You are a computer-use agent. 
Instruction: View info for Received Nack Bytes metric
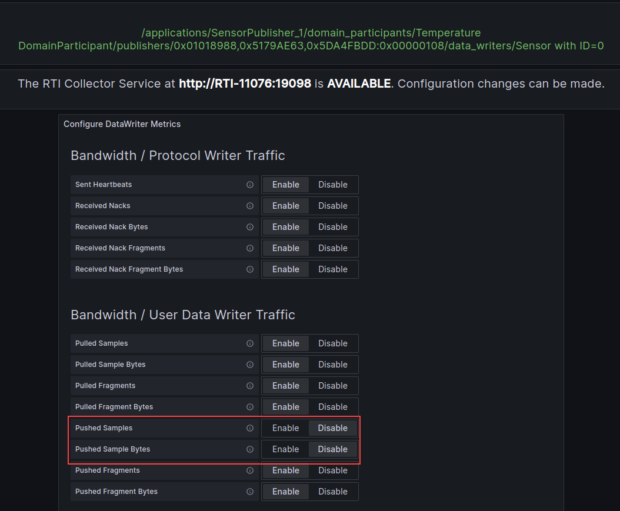click(249, 226)
